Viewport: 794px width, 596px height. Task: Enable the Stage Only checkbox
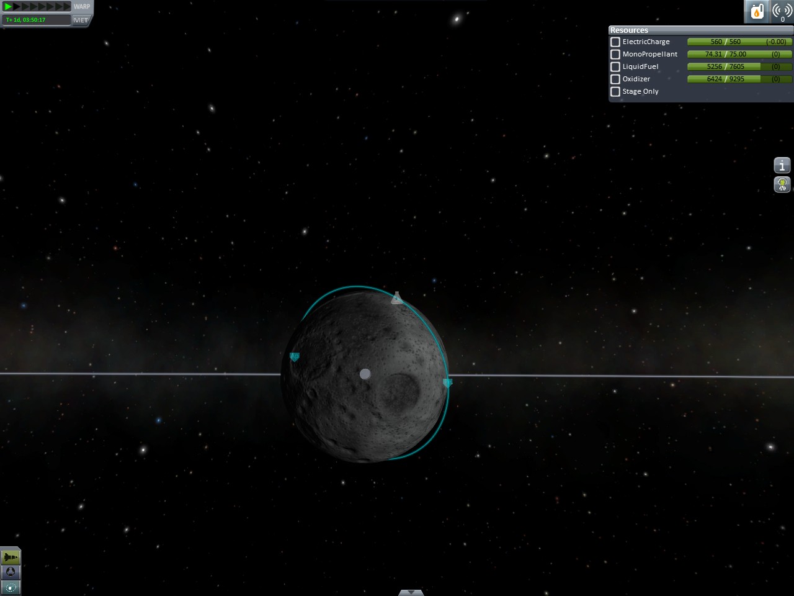point(615,91)
